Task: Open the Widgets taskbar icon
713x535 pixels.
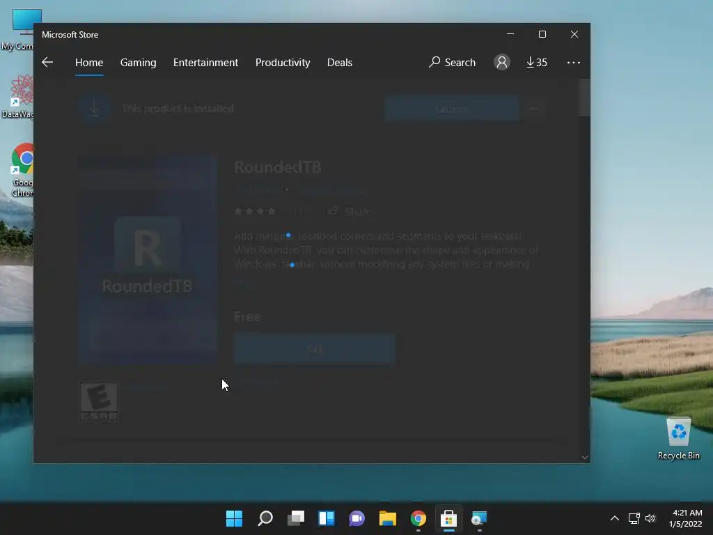Action: pyautogui.click(x=327, y=518)
